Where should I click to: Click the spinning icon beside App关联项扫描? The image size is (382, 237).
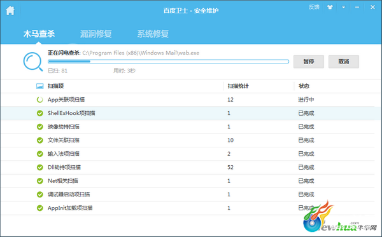(x=39, y=100)
